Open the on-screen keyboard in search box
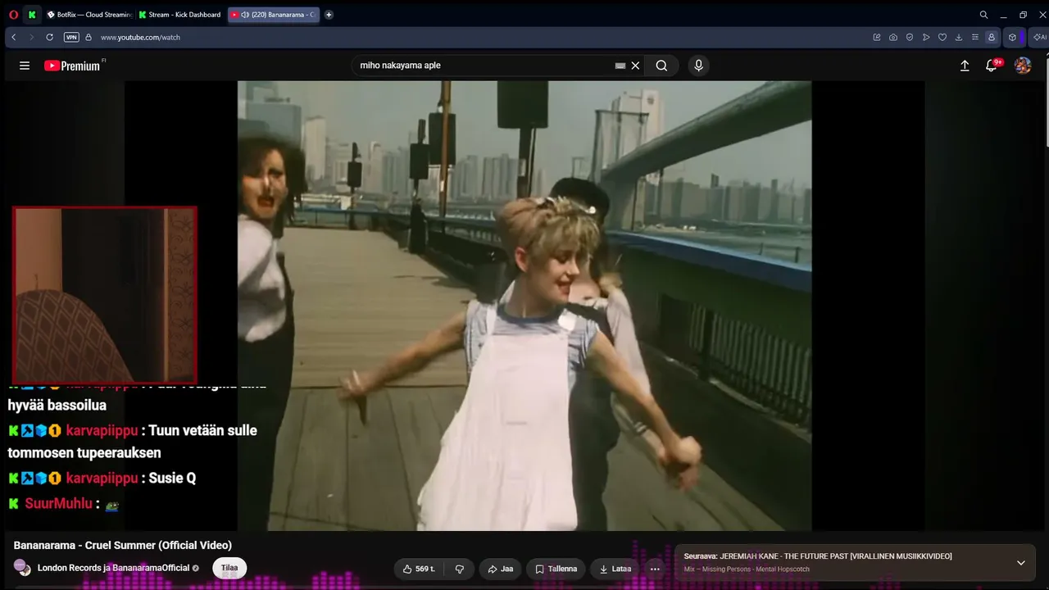 (620, 66)
